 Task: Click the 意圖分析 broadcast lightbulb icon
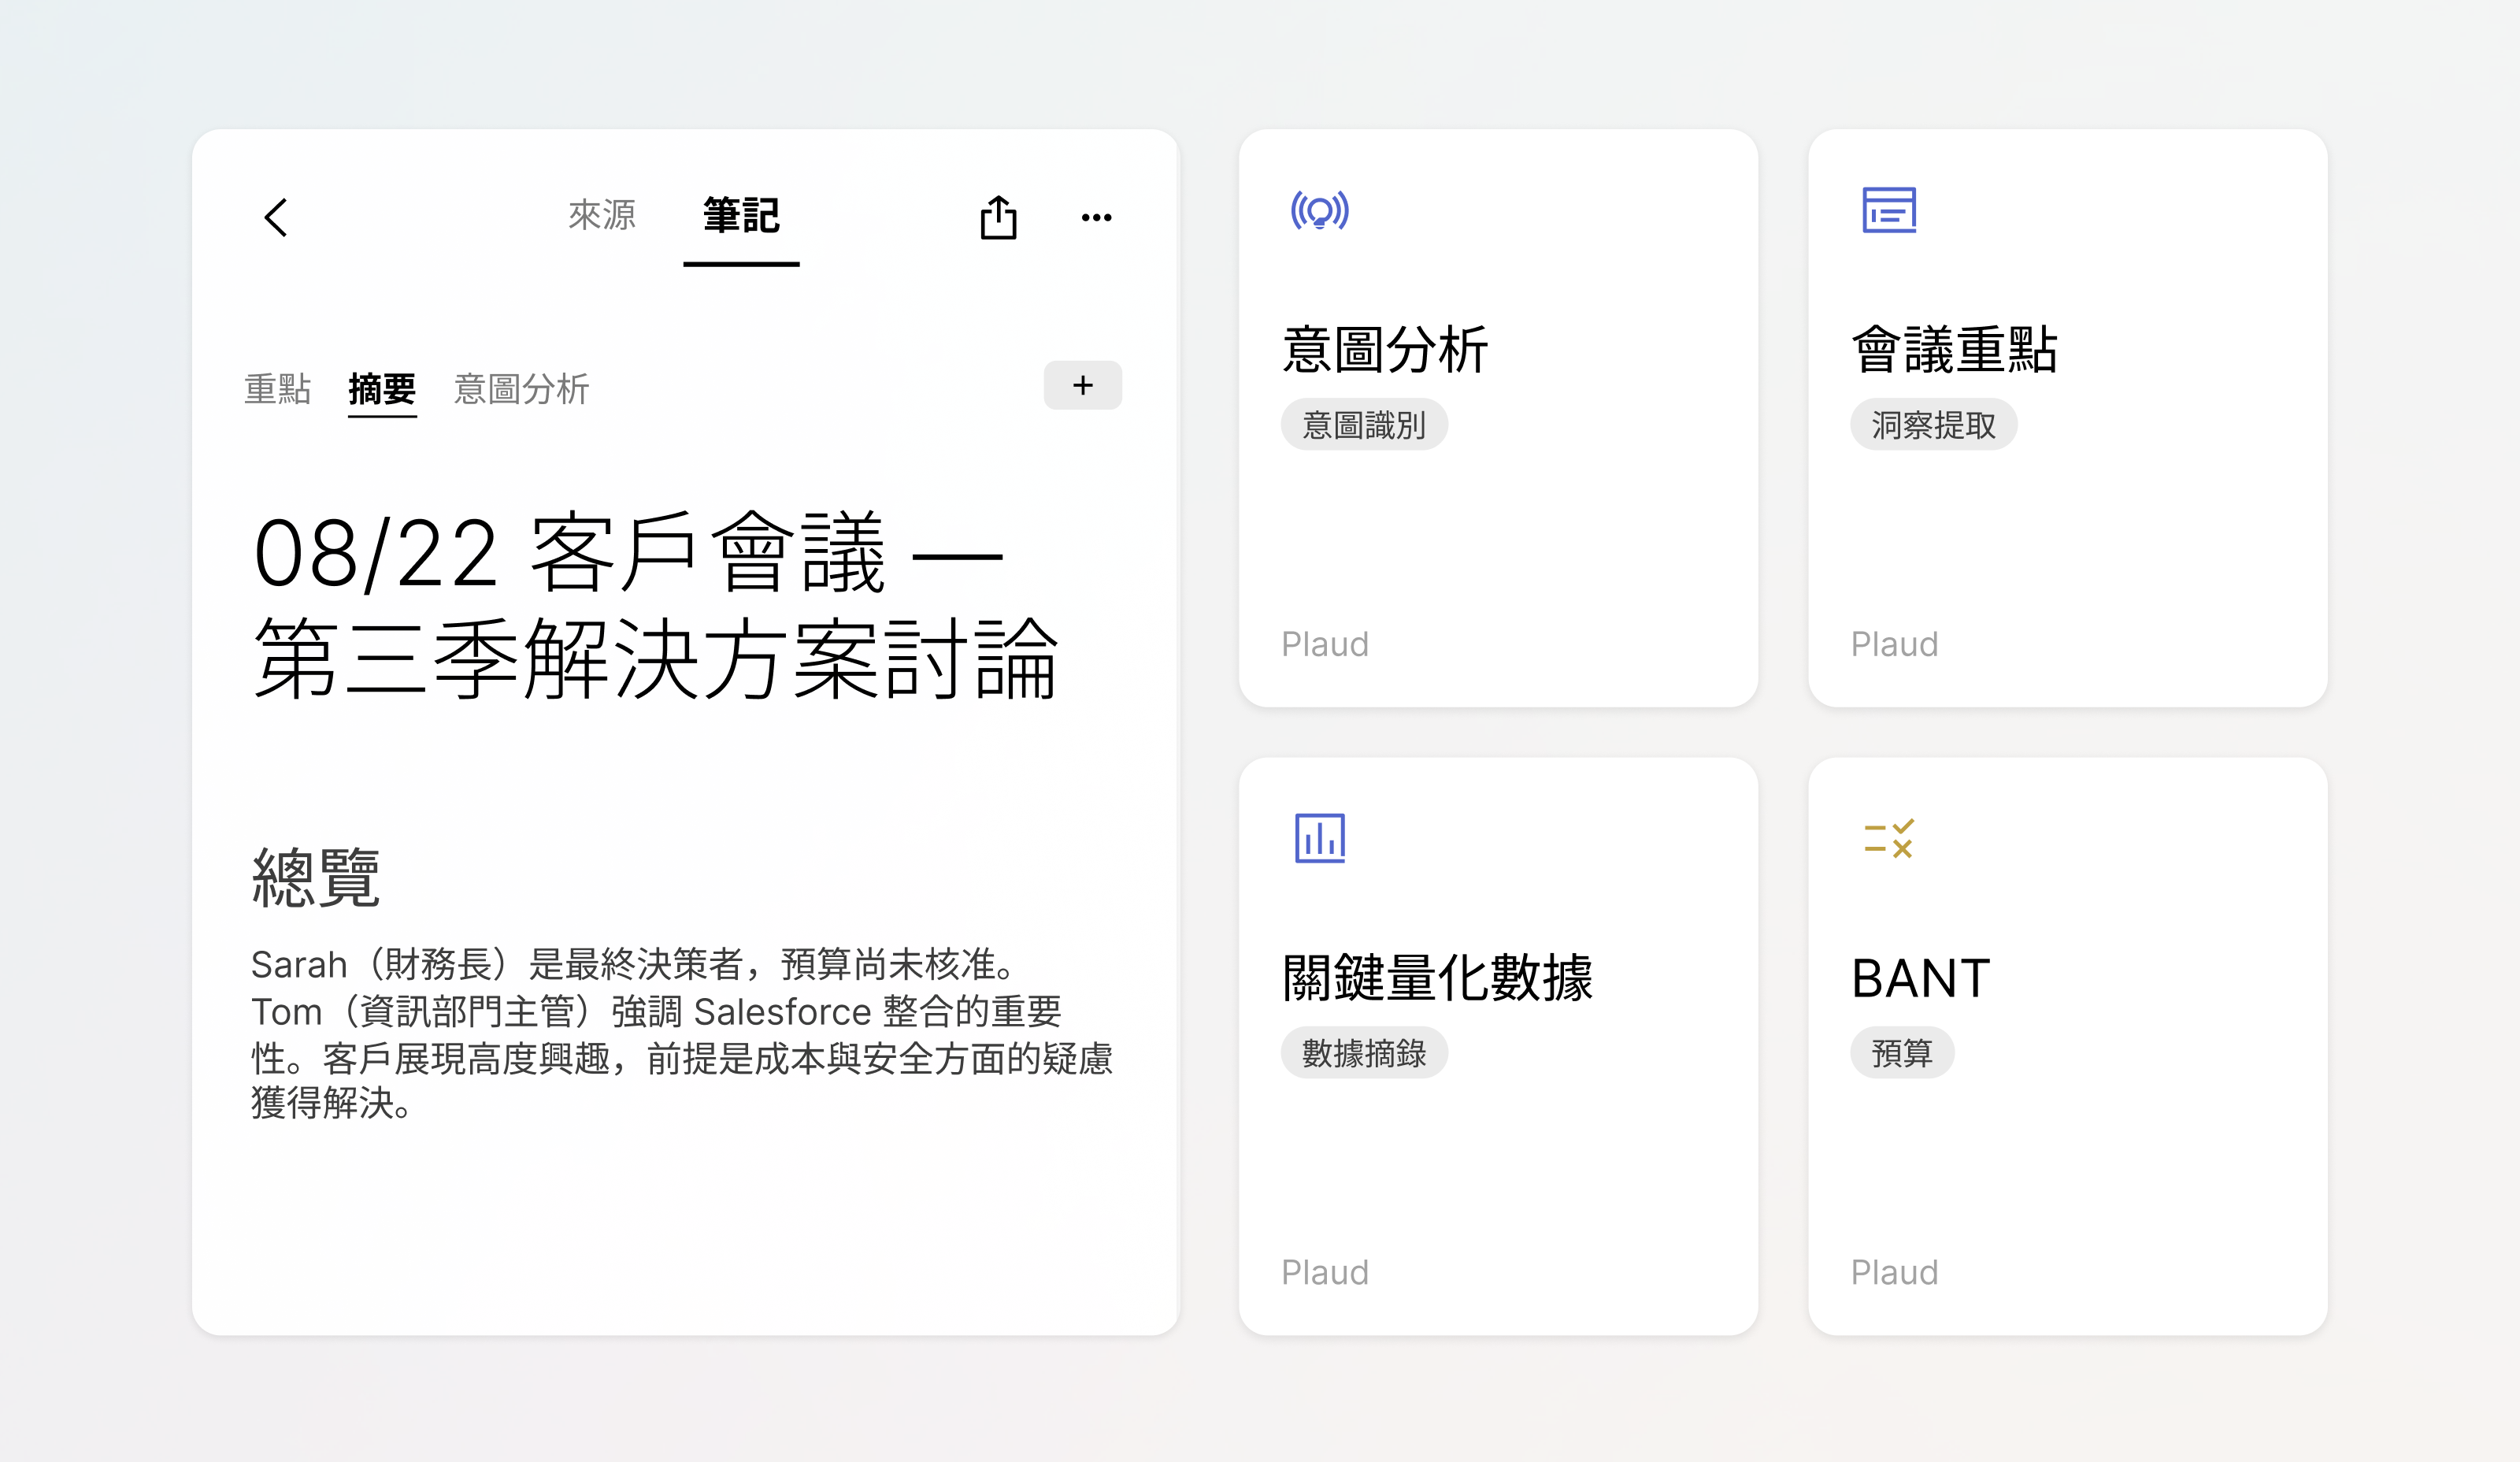tap(1319, 211)
